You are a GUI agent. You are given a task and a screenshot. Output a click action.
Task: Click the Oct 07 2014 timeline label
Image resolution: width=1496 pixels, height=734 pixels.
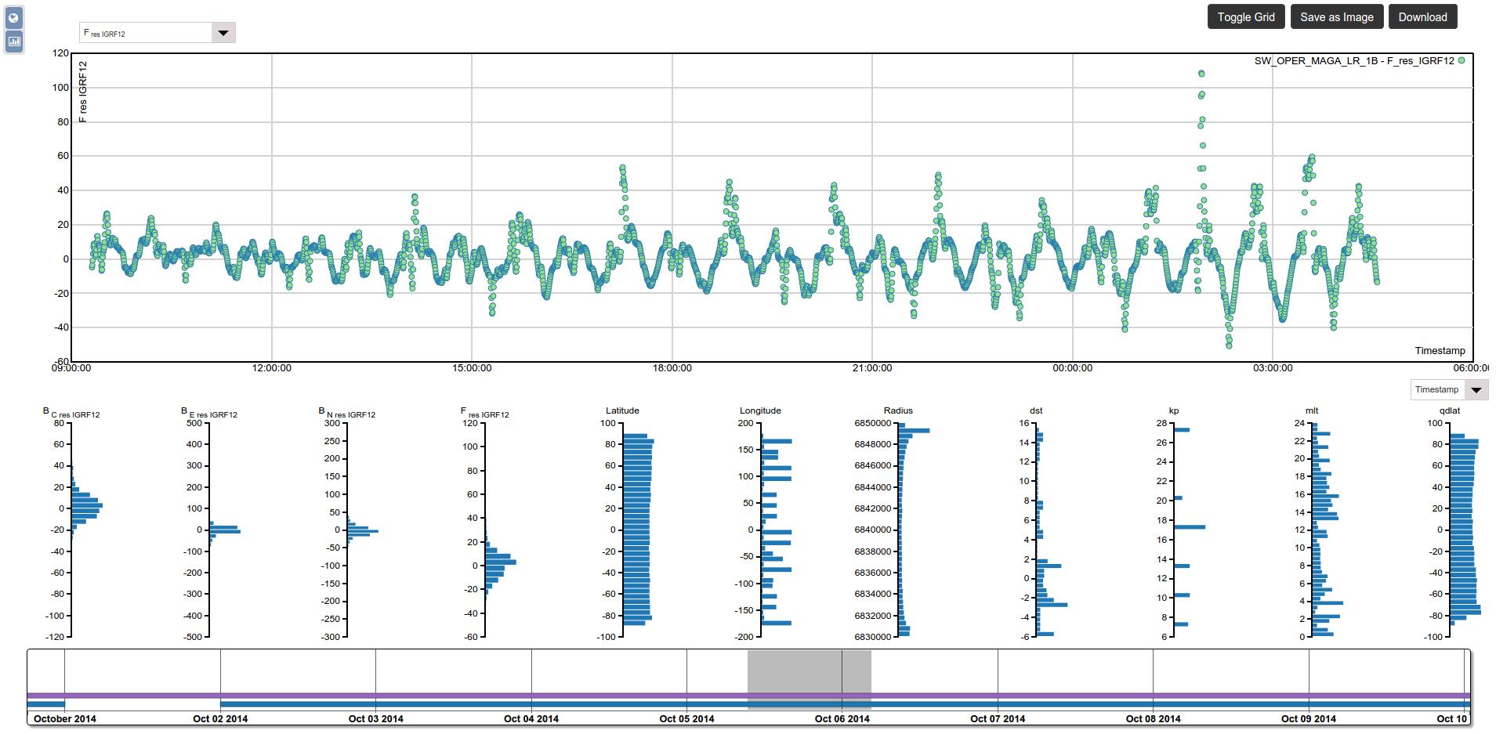(998, 718)
